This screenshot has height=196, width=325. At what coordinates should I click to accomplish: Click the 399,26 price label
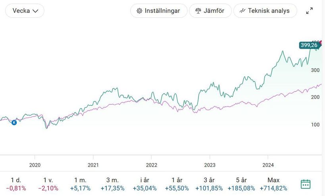pyautogui.click(x=309, y=45)
